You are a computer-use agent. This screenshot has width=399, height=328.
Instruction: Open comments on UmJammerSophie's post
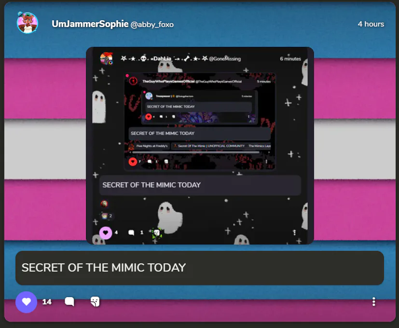pyautogui.click(x=69, y=301)
